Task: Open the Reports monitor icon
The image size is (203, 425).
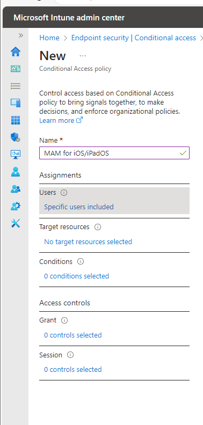Action: click(x=16, y=155)
